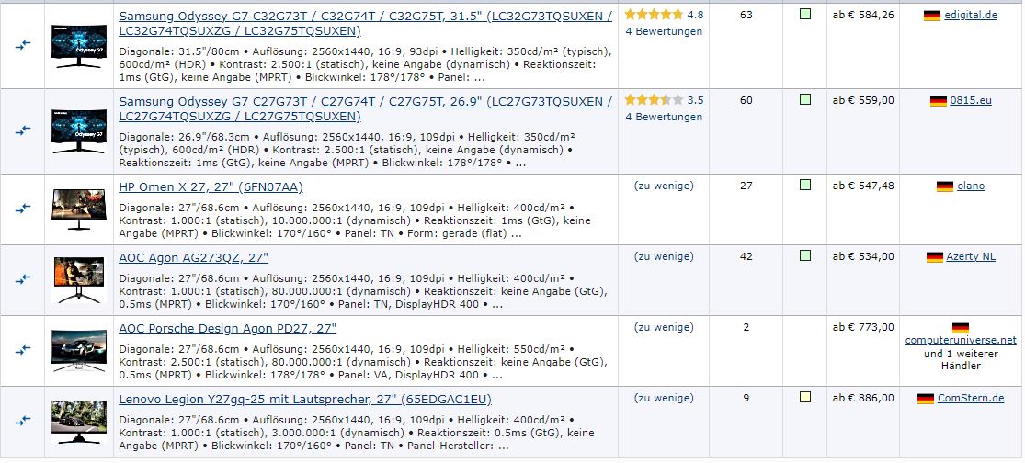Open AOC Agon AG273QZ, 27" link
Viewport: 1025px width, 463px height.
tap(193, 258)
